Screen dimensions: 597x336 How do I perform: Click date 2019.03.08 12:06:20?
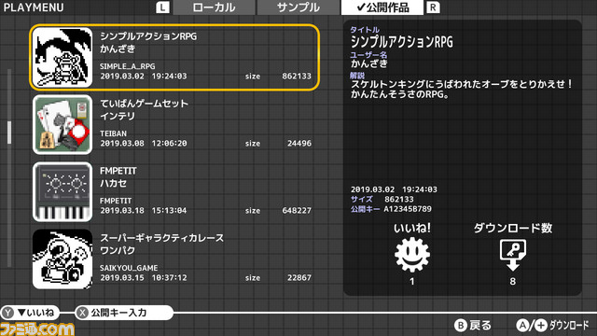[144, 143]
